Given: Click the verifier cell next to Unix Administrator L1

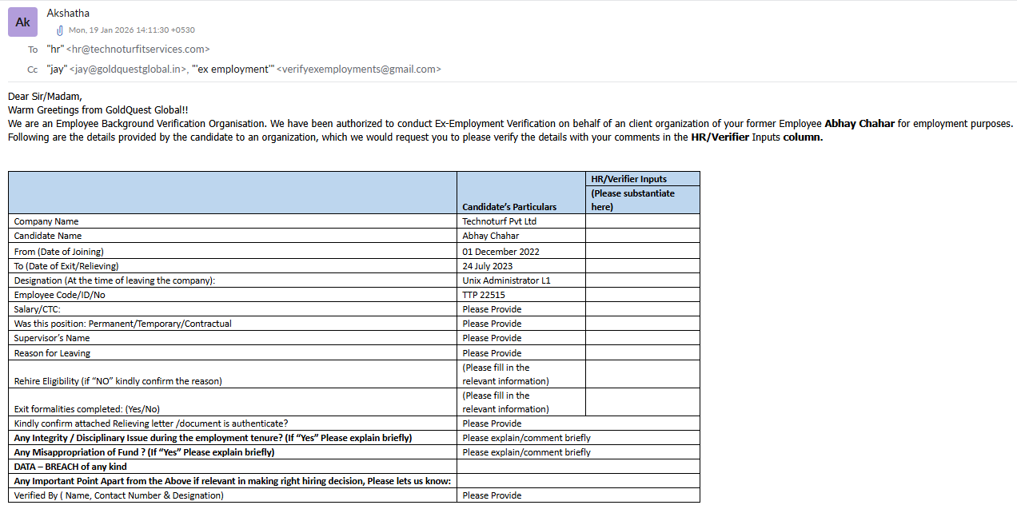Looking at the screenshot, I should 642,280.
